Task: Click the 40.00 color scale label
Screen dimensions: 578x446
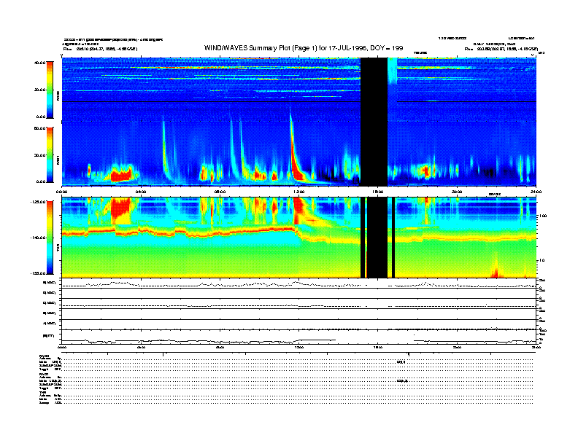Action: pos(40,63)
